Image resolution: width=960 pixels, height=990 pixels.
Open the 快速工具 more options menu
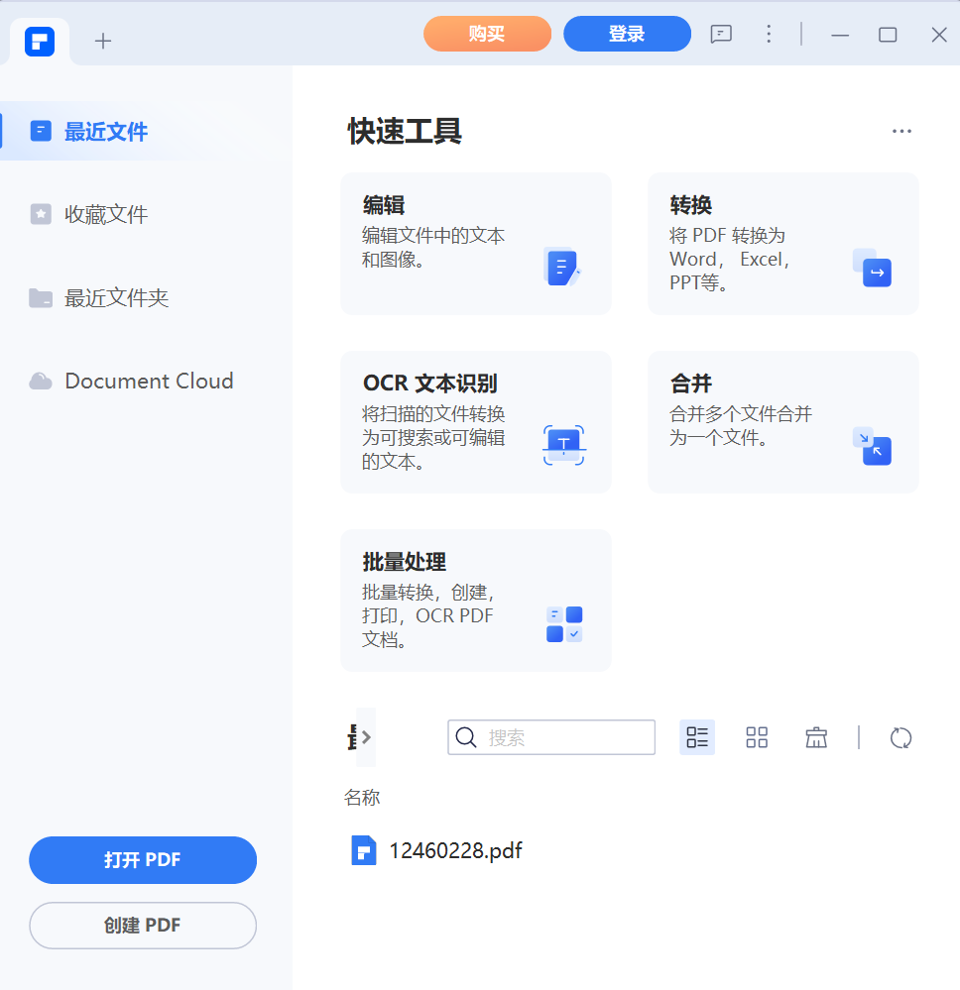point(901,130)
